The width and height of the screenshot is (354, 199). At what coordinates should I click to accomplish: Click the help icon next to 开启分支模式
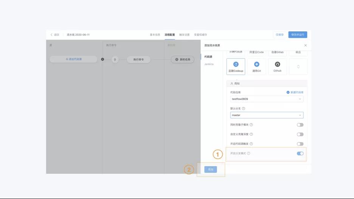point(248,153)
